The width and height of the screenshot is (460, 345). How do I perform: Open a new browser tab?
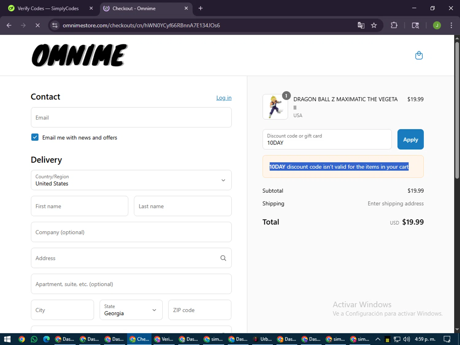(201, 8)
